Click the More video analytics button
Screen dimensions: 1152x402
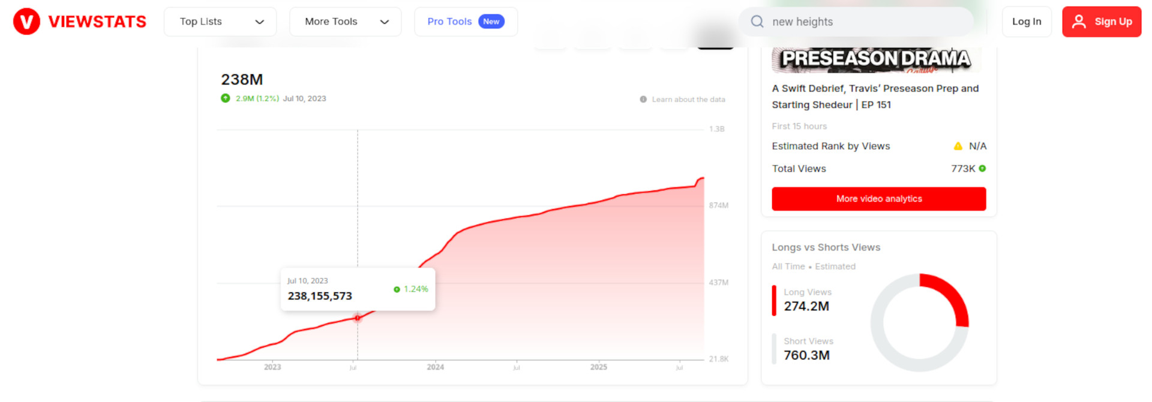tap(879, 199)
